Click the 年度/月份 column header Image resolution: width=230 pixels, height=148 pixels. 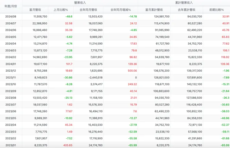point(11,6)
